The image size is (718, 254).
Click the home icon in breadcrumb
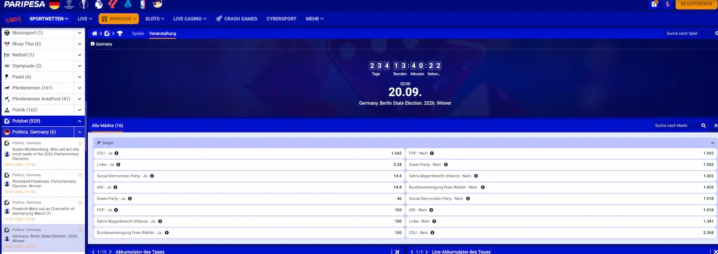[94, 34]
